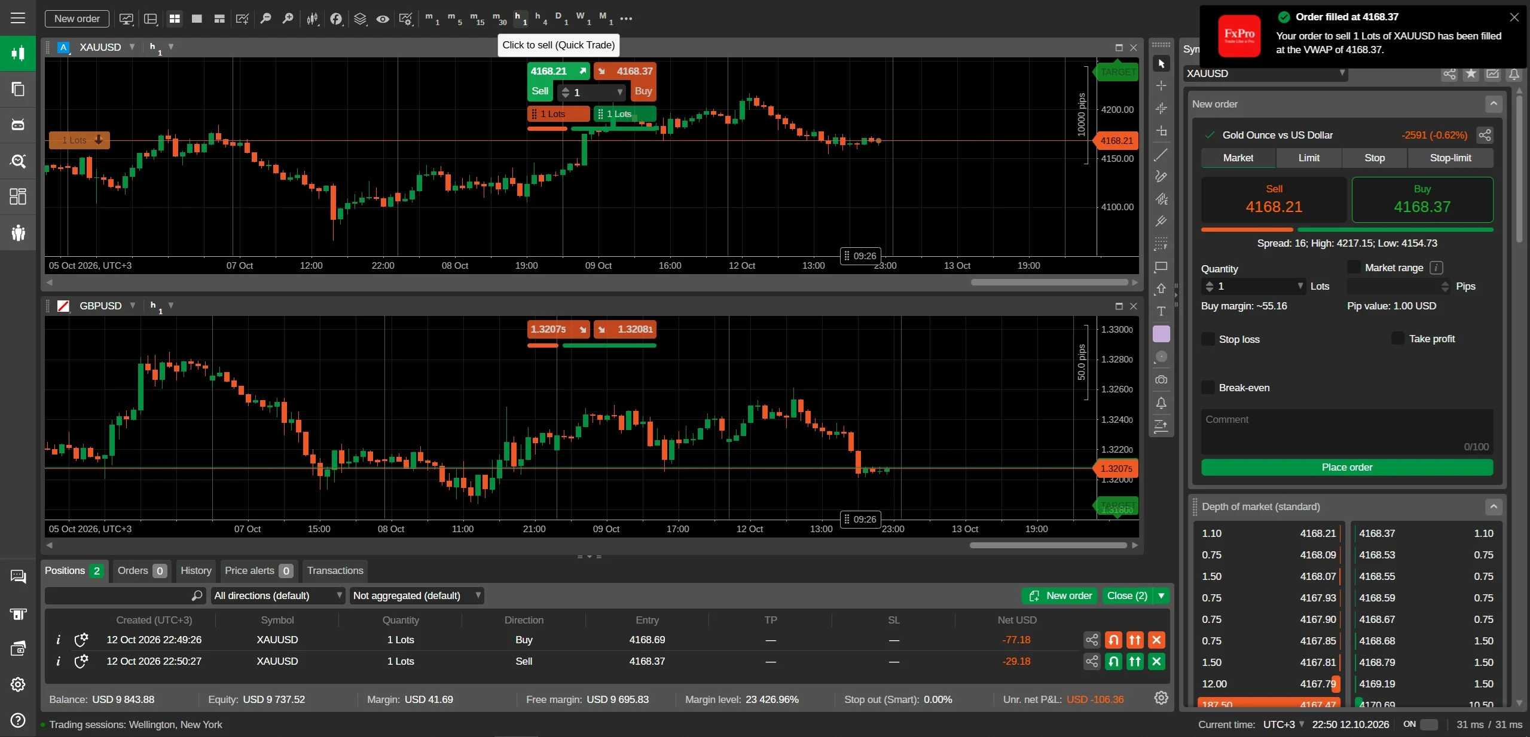
Task: Click the zoom out magnifier icon
Action: (265, 19)
